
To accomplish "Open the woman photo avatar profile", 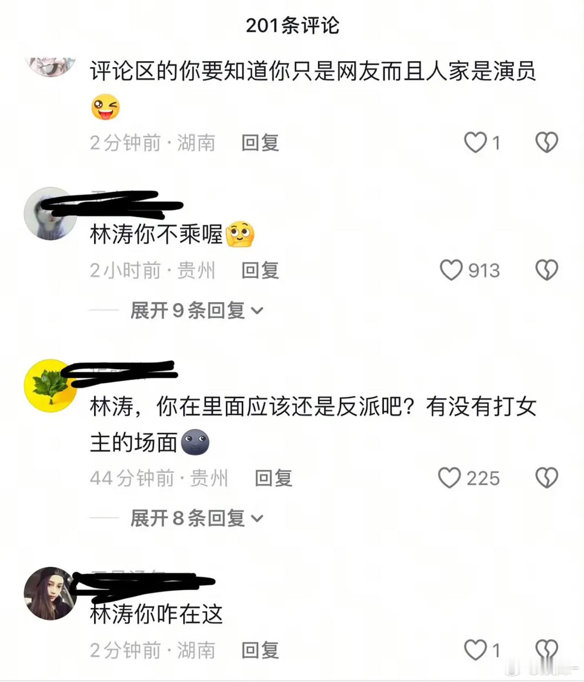I will pyautogui.click(x=50, y=593).
